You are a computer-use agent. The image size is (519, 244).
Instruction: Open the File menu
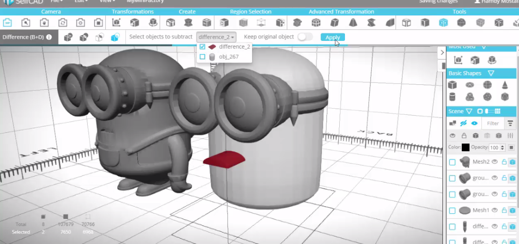pos(56,1)
